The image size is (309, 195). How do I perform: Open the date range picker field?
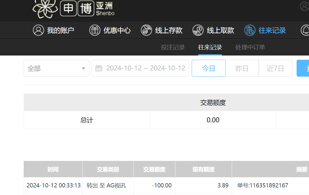click(x=140, y=68)
